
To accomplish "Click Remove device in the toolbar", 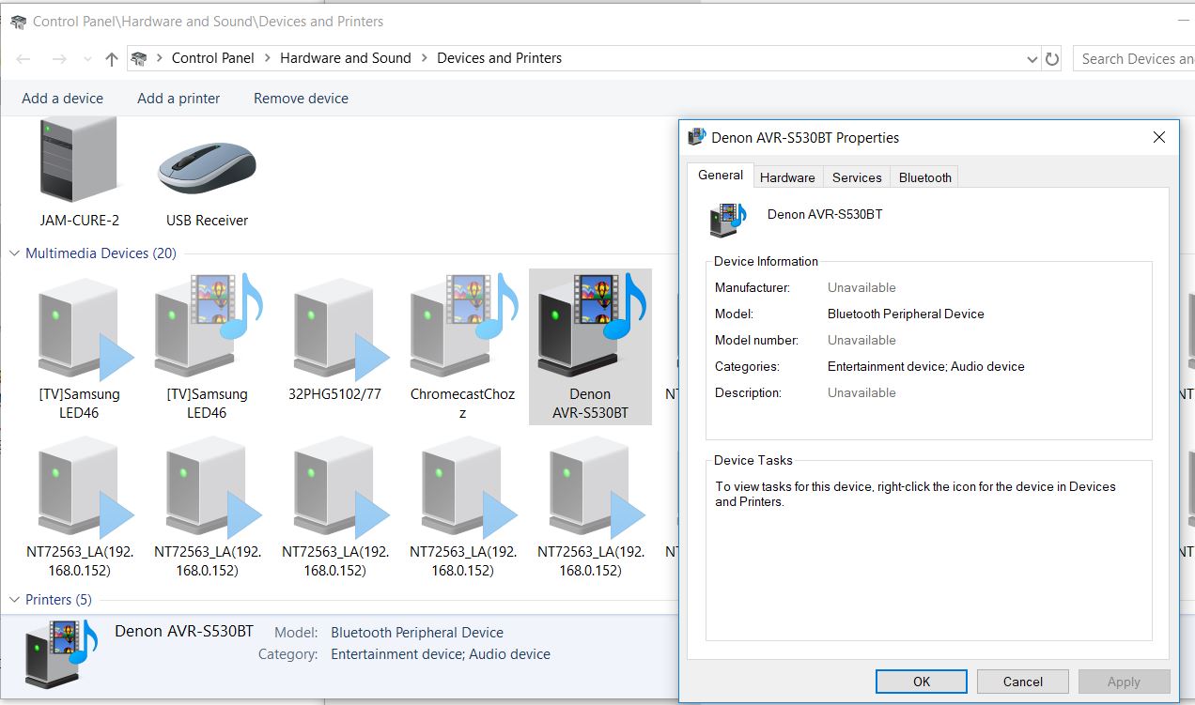I will (x=301, y=99).
